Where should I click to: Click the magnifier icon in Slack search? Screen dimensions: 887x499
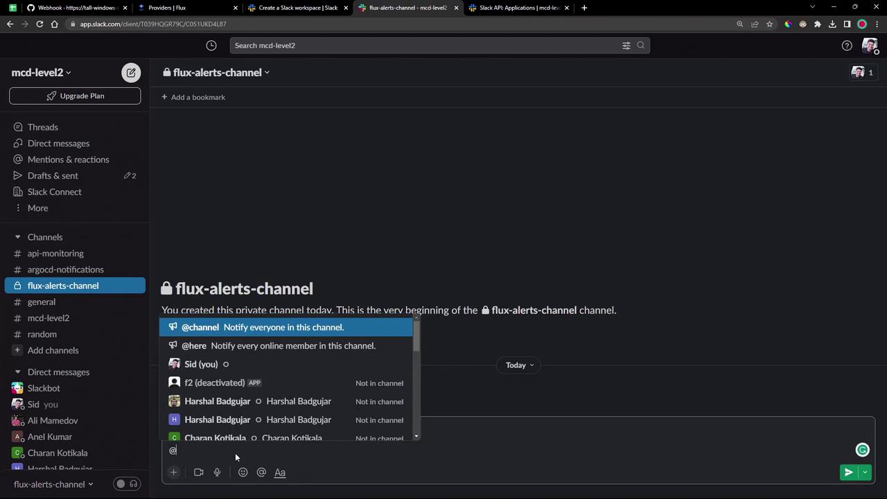[640, 46]
